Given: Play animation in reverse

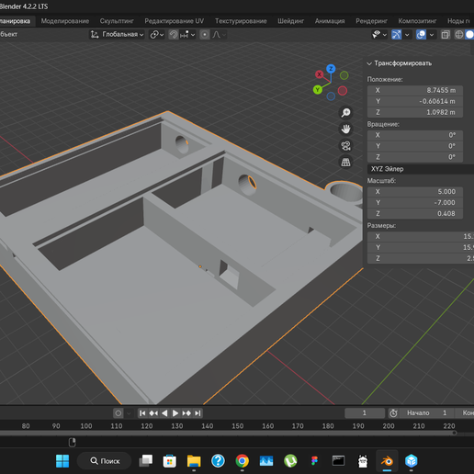Looking at the screenshot, I should (x=164, y=413).
